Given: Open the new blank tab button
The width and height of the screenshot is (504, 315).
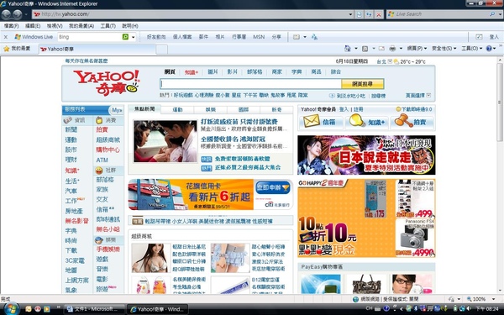Looking at the screenshot, I should pos(161,50).
